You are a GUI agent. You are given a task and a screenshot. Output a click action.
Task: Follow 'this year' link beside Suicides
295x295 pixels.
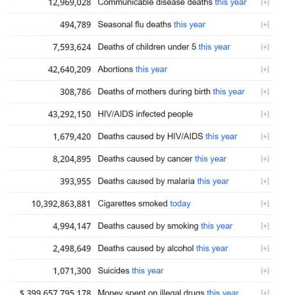pos(147,271)
